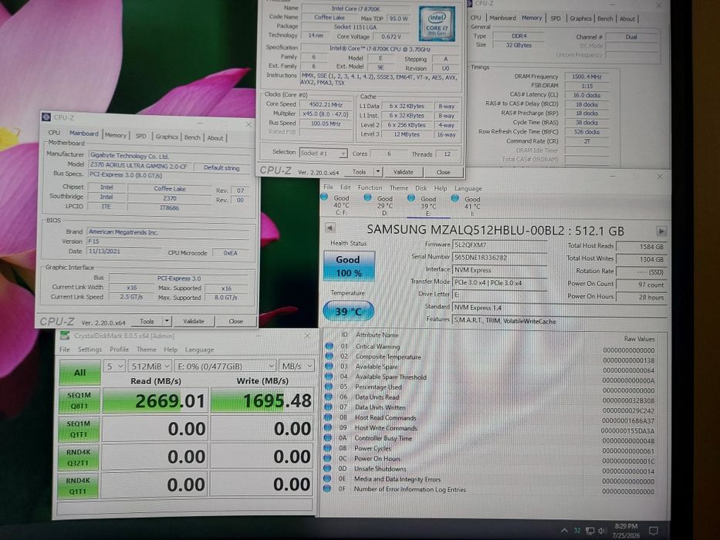The width and height of the screenshot is (720, 540).
Task: Open CrystalDiskInfo Disk menu
Action: point(421,187)
